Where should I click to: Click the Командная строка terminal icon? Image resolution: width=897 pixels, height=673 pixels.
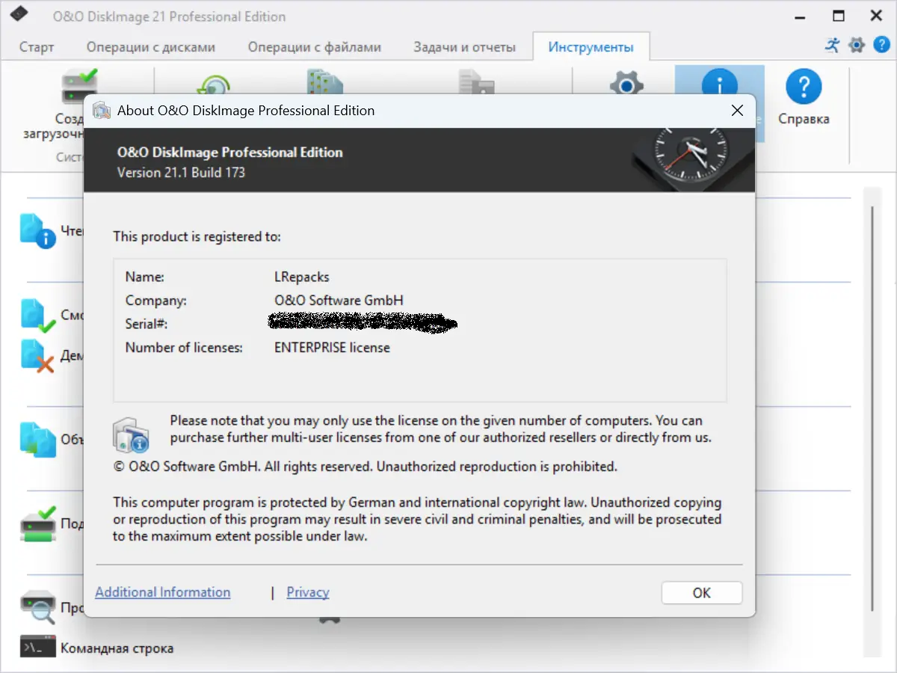(37, 648)
